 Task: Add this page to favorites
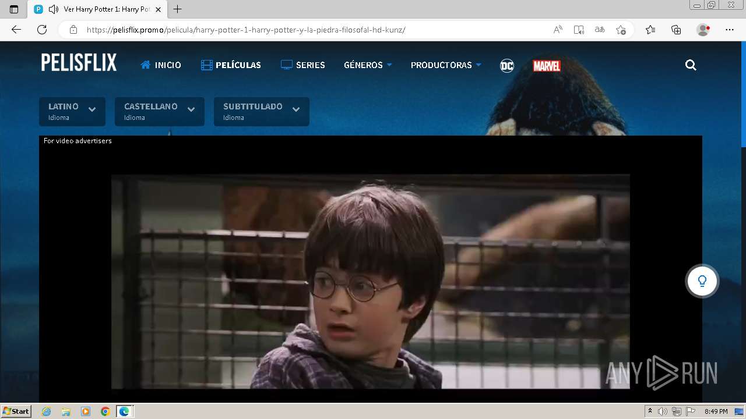coord(621,30)
